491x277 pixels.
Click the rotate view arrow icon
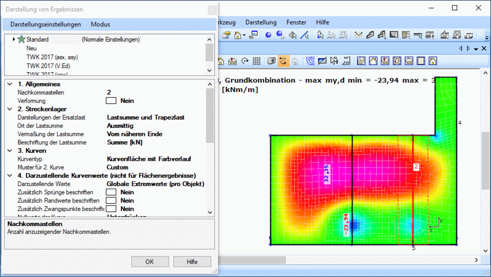coord(245,61)
